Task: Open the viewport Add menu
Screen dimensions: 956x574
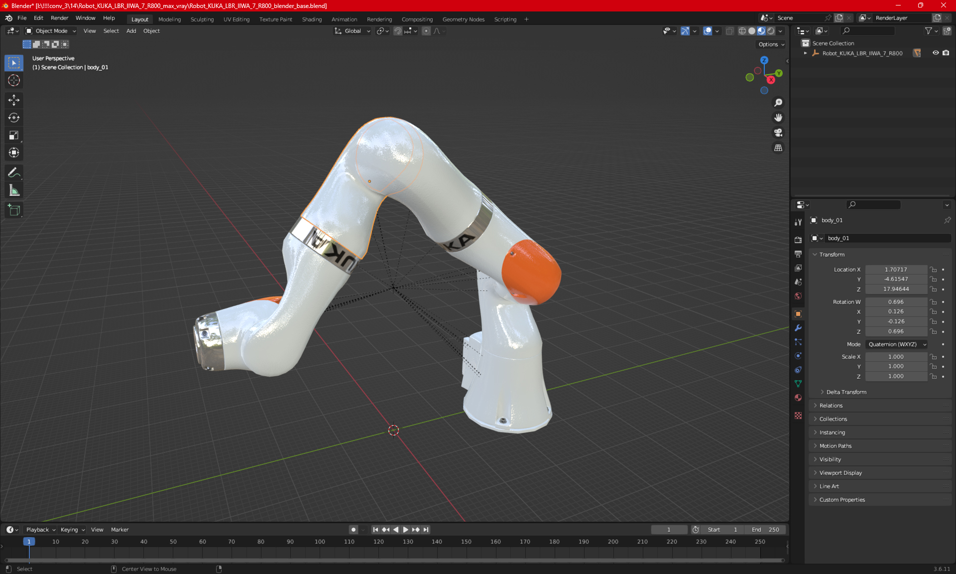Action: click(131, 31)
